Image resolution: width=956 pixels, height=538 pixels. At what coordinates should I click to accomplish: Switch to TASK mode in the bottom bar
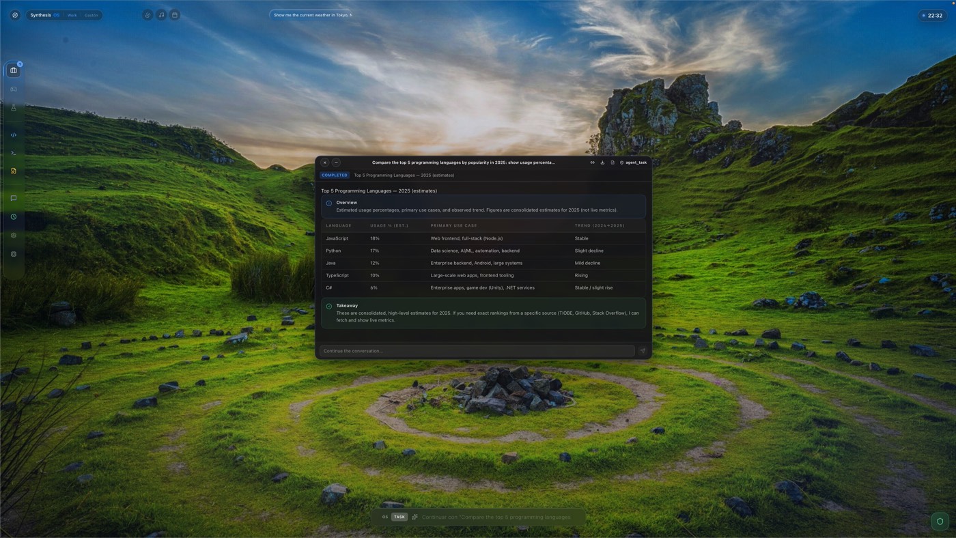[x=399, y=517]
